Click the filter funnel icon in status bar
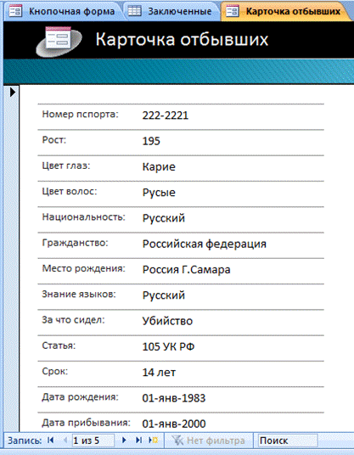354x455 pixels. pos(177,441)
